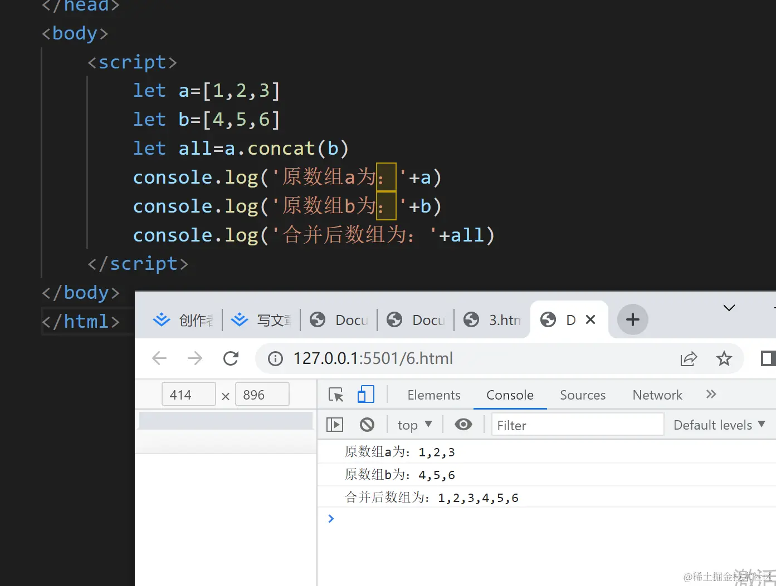Screen dimensions: 776x586
Task: Switch to the Elements tab
Action: tap(433, 395)
